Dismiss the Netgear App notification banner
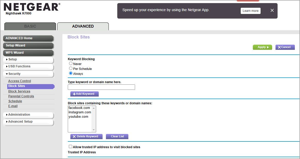The height and width of the screenshot is (159, 300). tap(272, 10)
